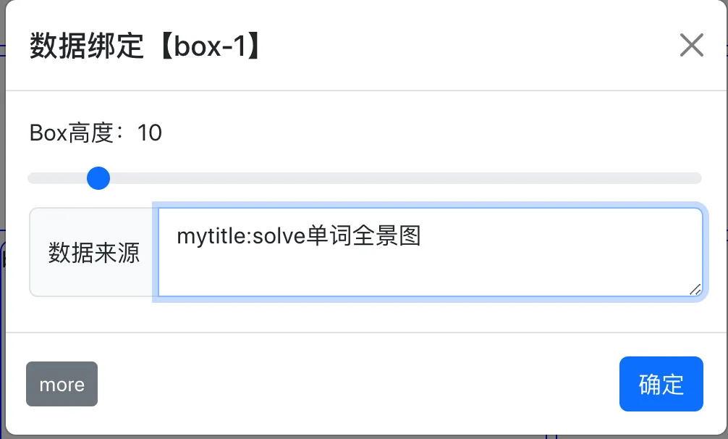
Task: Click the far right end of the slider track
Action: [x=695, y=178]
